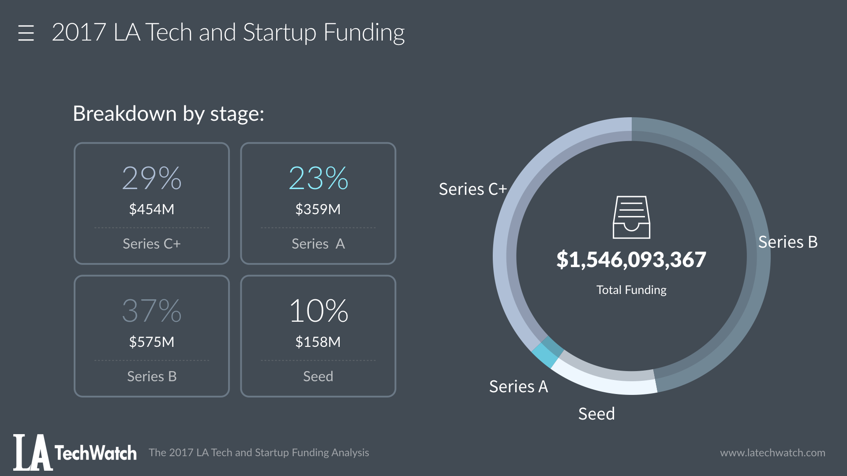
Task: Select the Series C+ 29% card
Action: 152,203
